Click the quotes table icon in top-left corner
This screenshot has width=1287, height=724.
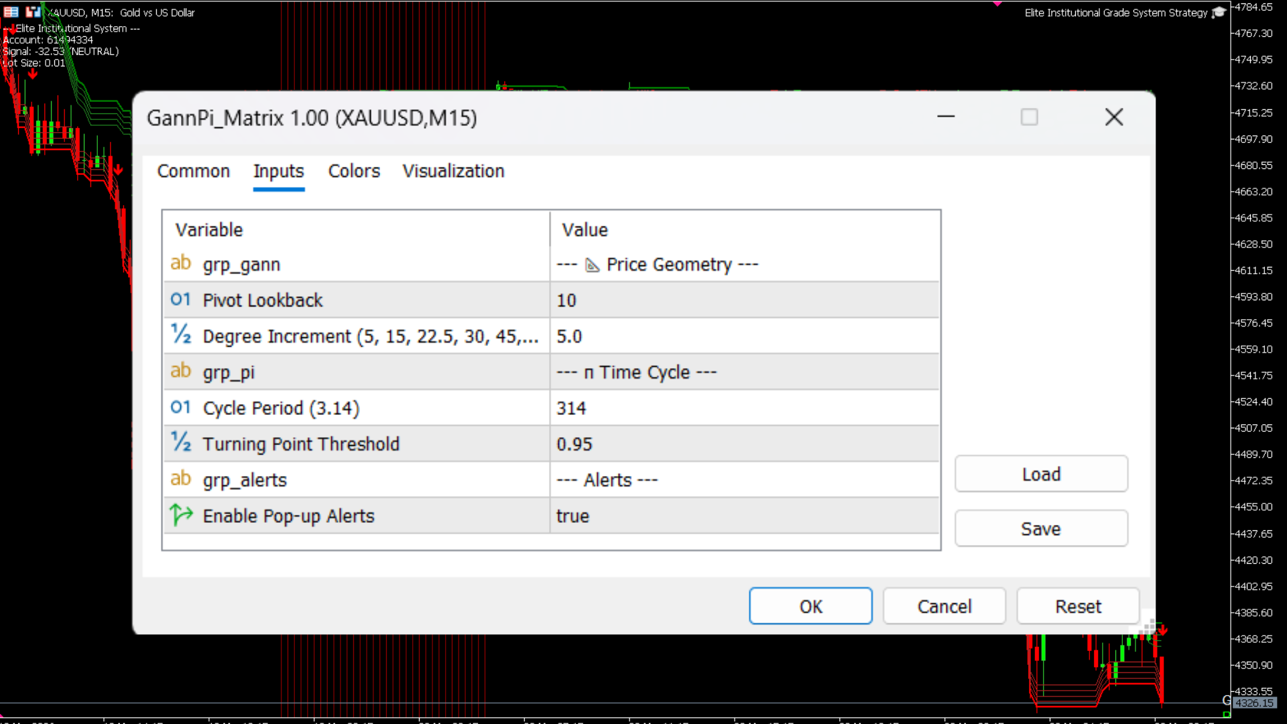pos(11,11)
